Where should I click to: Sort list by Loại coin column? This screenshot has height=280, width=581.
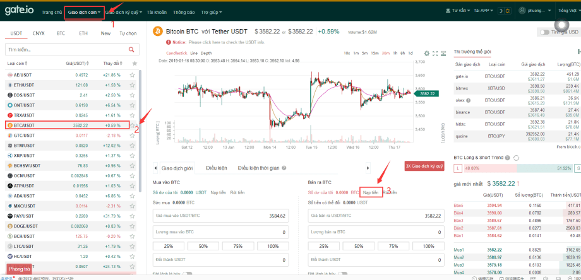17,64
